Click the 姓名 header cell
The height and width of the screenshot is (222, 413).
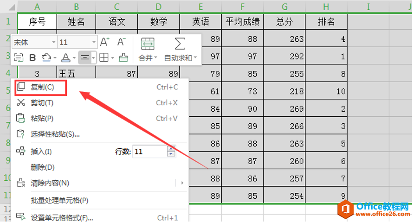pos(77,21)
